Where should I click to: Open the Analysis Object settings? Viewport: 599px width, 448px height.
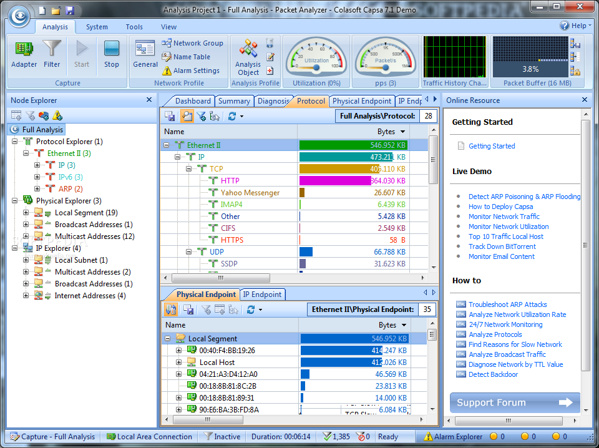(248, 57)
